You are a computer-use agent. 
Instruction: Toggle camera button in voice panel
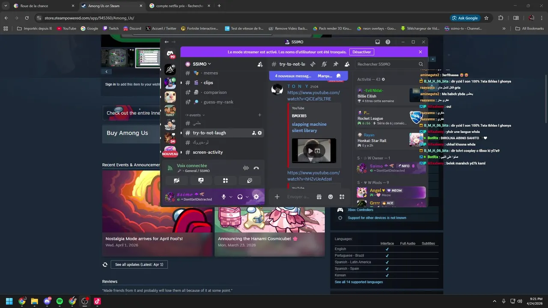click(176, 181)
